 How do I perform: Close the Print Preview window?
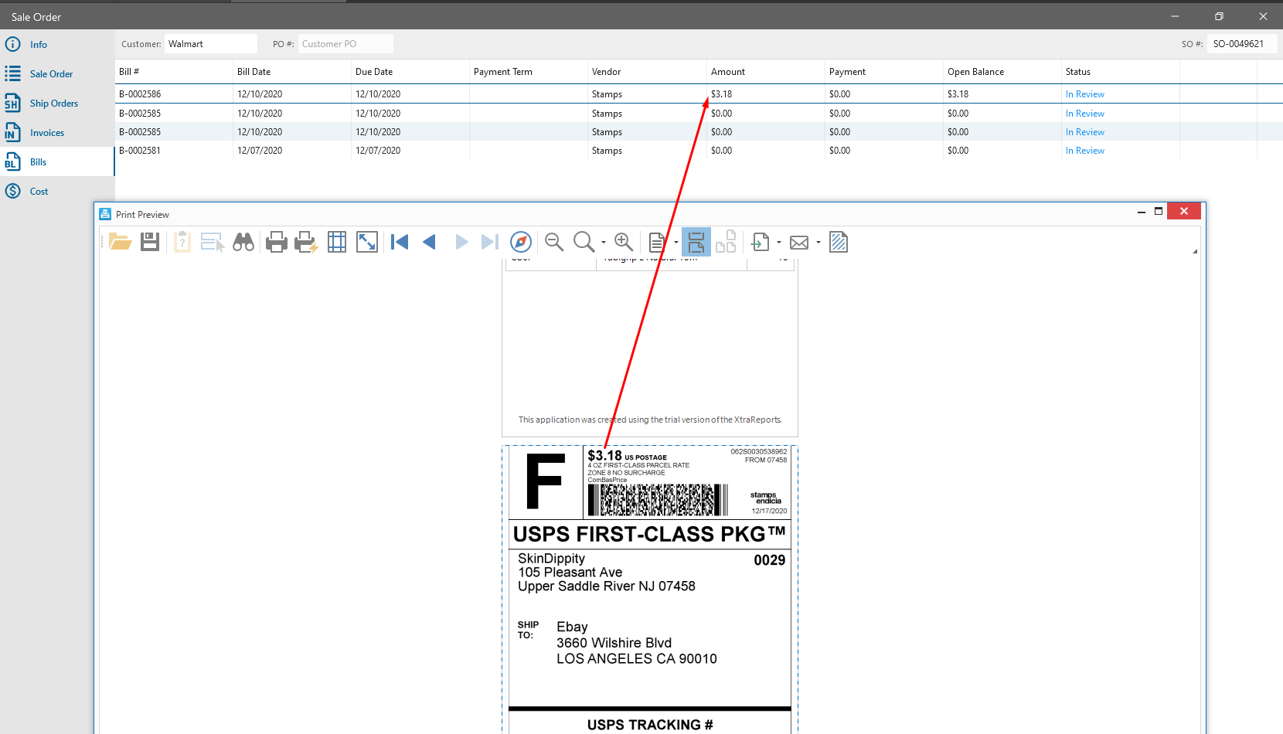click(x=1184, y=211)
